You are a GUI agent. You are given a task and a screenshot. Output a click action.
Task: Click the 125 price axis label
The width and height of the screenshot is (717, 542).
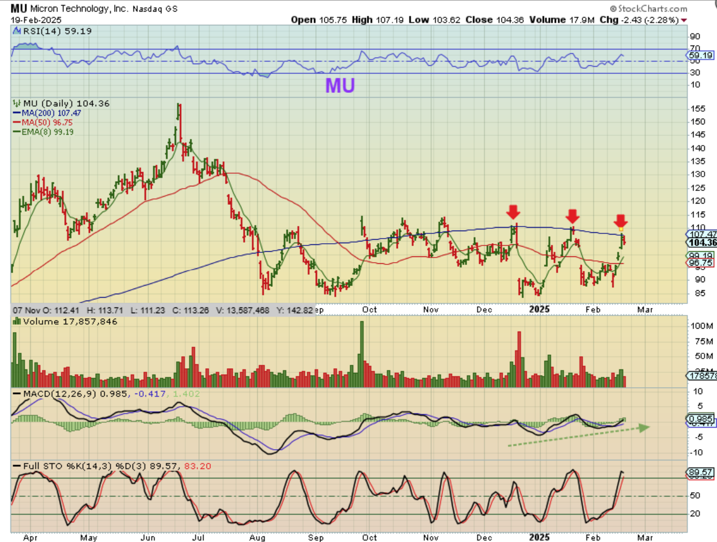point(698,188)
